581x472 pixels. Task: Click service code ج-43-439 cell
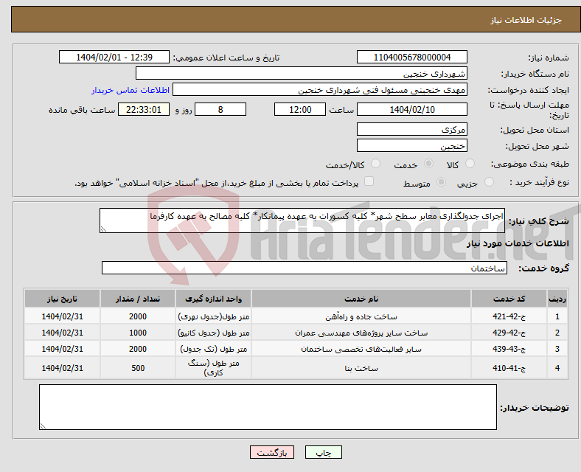[x=509, y=349]
